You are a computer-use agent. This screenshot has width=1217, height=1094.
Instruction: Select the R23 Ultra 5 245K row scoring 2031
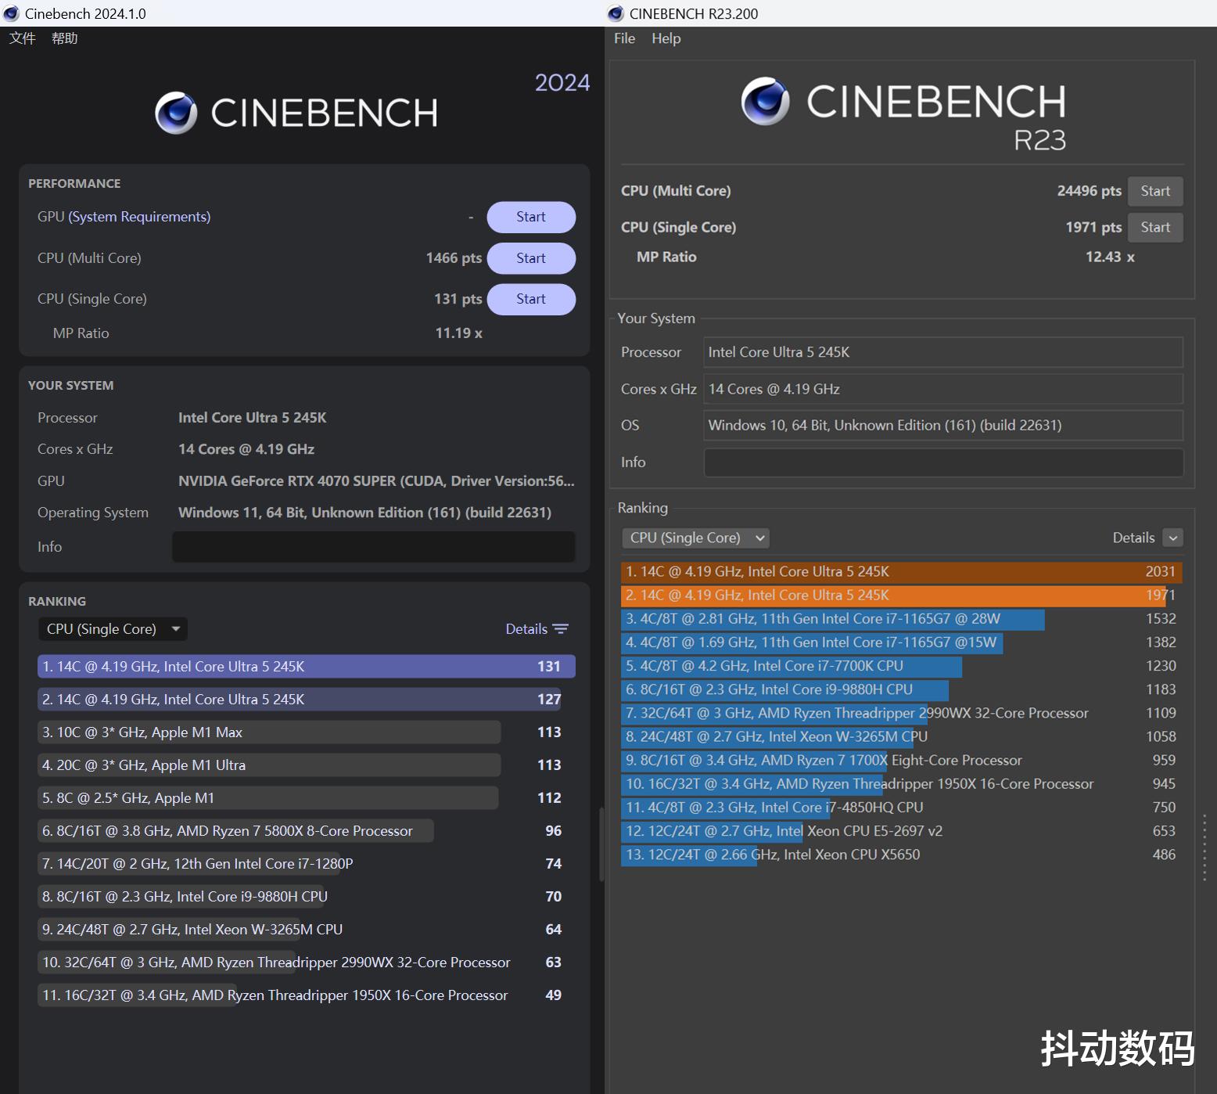902,572
